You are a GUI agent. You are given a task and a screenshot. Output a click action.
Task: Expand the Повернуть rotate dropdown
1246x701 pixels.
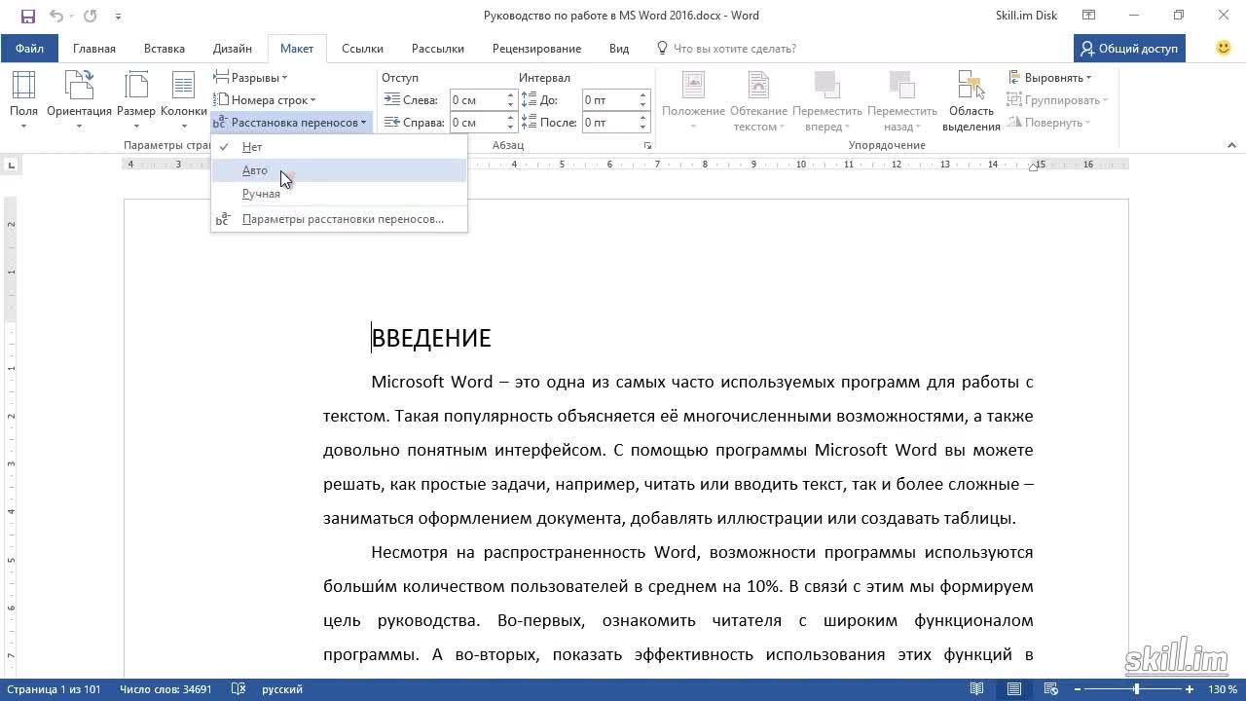(1050, 123)
